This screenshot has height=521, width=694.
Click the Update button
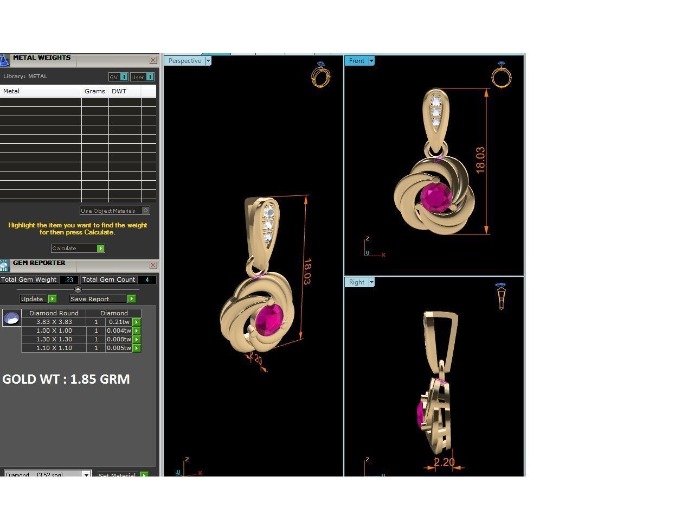pyautogui.click(x=38, y=299)
